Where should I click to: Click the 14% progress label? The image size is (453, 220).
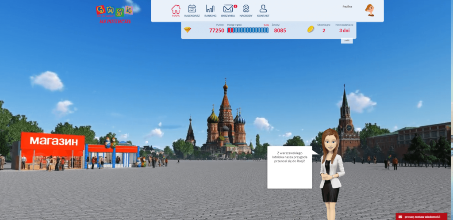point(266,25)
